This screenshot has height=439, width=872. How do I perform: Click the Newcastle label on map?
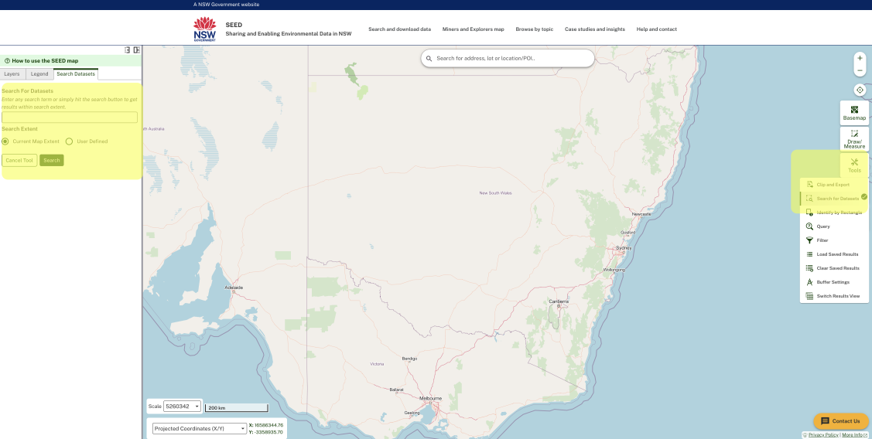pos(641,214)
